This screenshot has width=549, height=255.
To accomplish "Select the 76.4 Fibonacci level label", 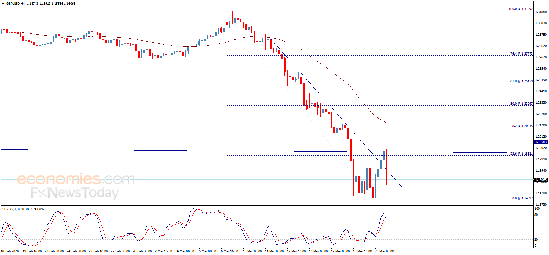I will (521, 54).
